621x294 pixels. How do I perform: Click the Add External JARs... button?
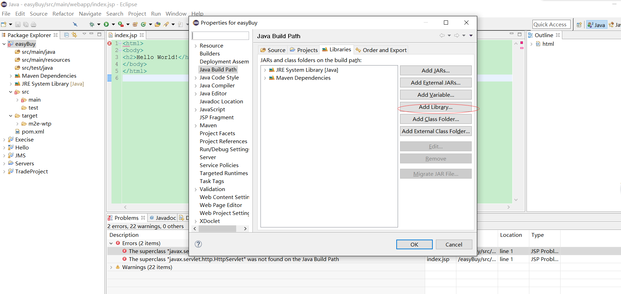[436, 83]
